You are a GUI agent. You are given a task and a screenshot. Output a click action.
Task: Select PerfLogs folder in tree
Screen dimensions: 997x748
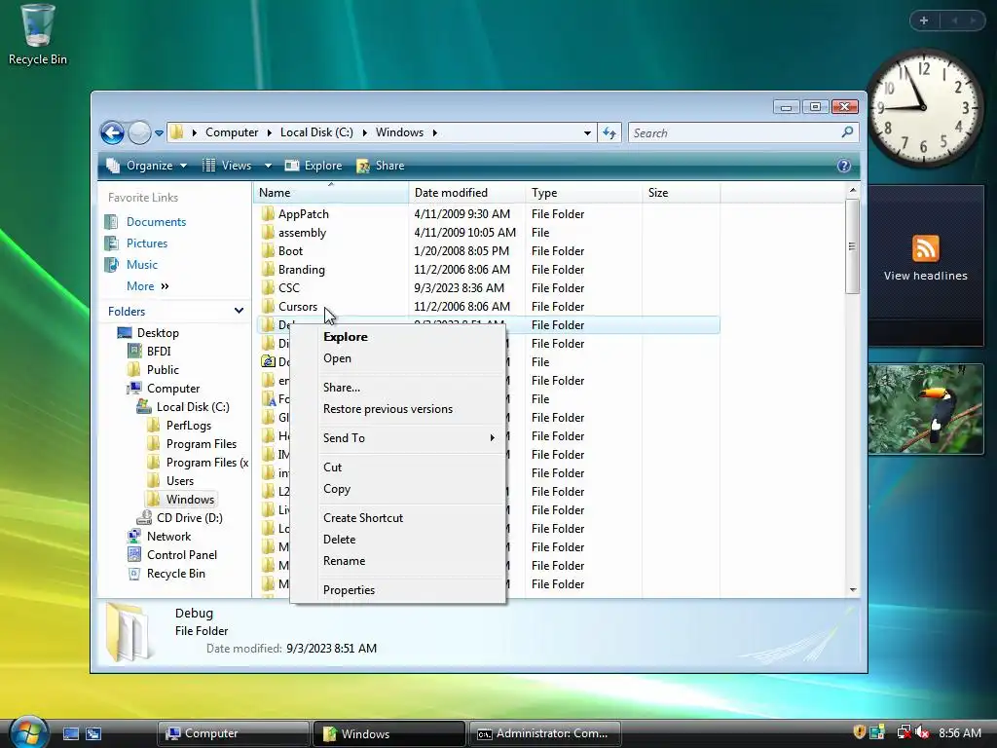(188, 426)
